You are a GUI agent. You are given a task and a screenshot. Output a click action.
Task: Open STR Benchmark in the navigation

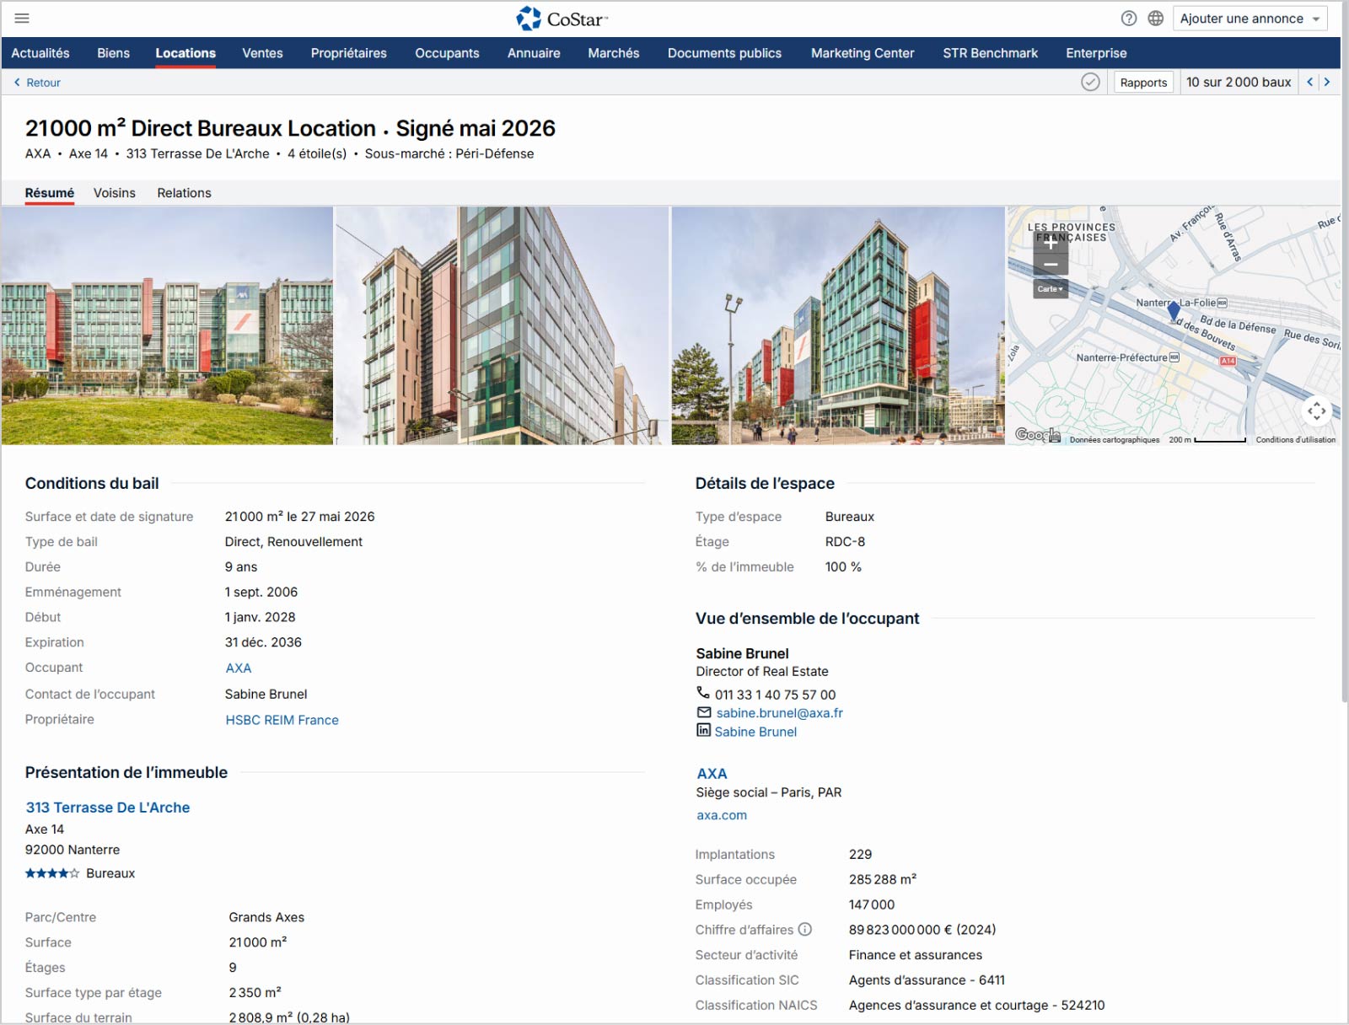(991, 53)
